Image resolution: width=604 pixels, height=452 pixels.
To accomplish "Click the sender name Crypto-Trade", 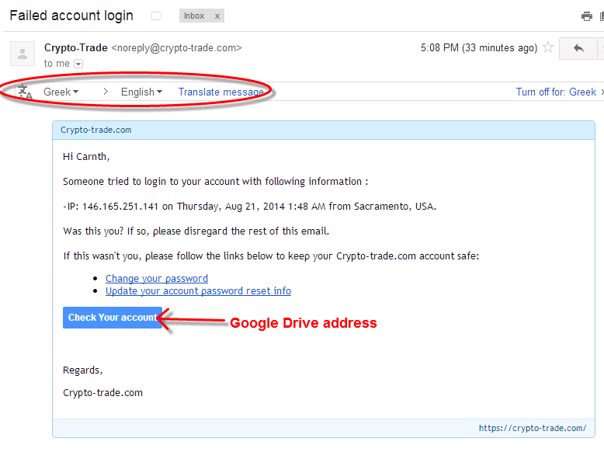I will click(x=76, y=48).
